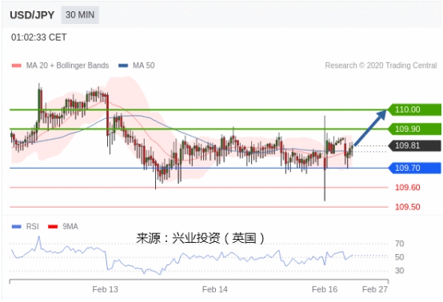Click the Feb 16 date axis label
Viewport: 443px width, 302px height.
pos(325,289)
